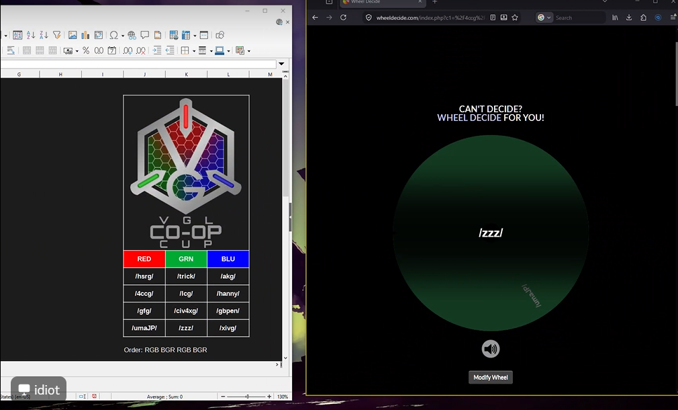Click the delete decimal place icon

click(140, 50)
